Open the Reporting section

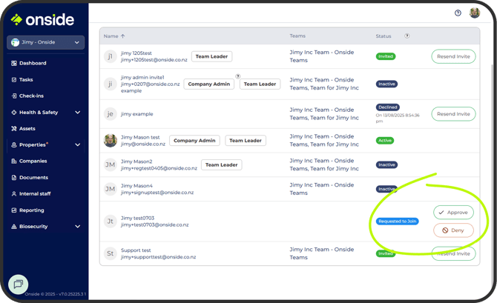(x=32, y=210)
